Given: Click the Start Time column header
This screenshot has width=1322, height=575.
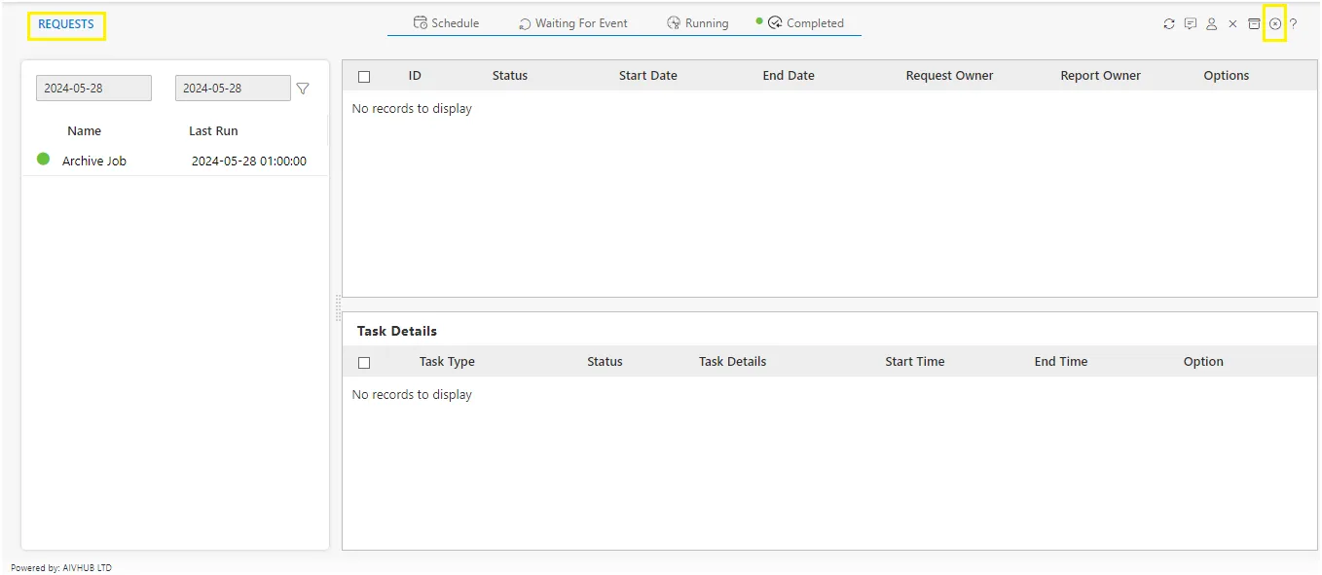Looking at the screenshot, I should click(x=915, y=362).
